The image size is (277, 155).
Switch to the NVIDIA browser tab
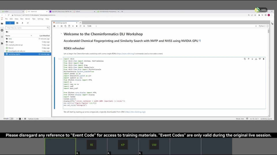[x=12, y=11]
